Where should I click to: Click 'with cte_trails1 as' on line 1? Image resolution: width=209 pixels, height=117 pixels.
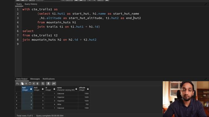(40, 9)
